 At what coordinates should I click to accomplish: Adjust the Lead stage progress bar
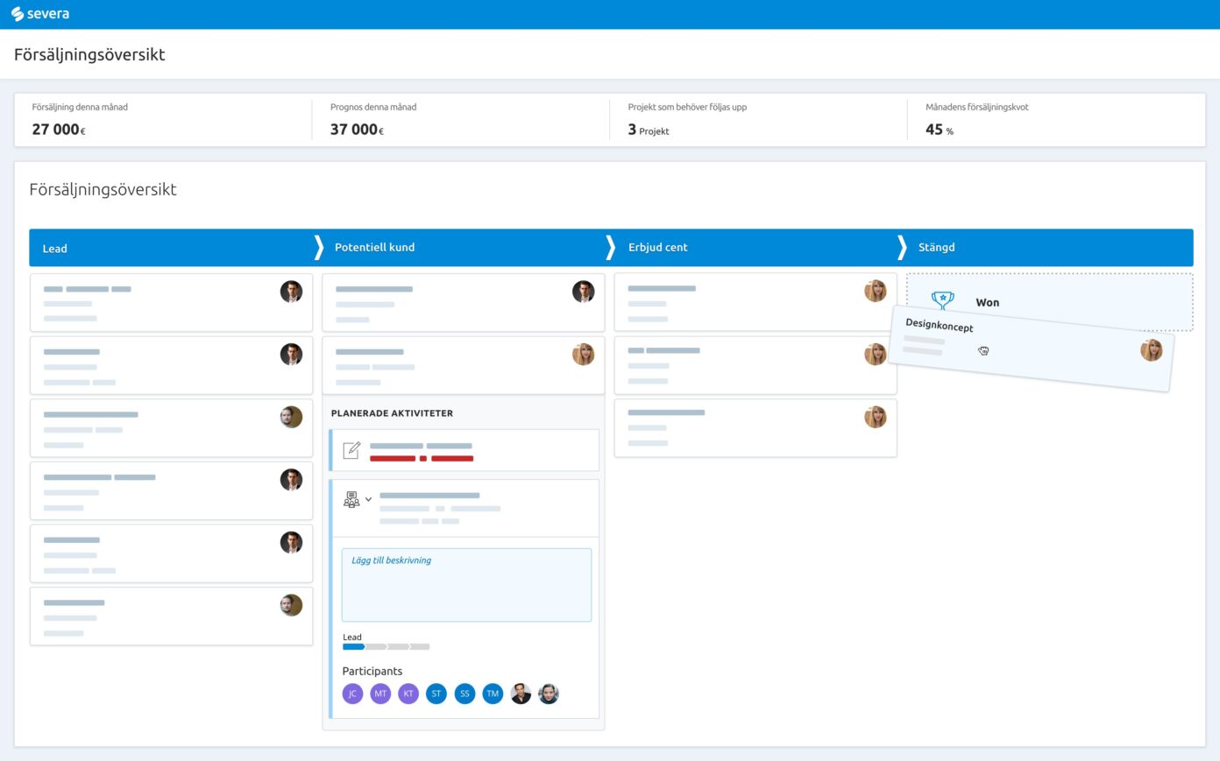pyautogui.click(x=386, y=647)
